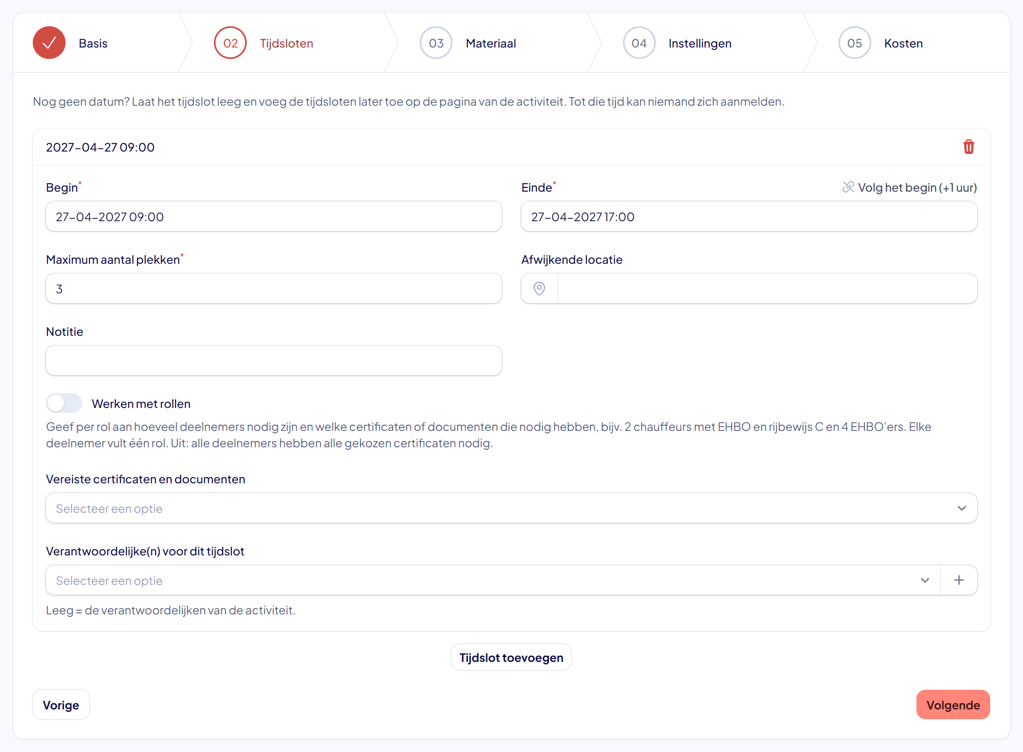
Task: Click the empty Notitie input field
Action: (274, 360)
